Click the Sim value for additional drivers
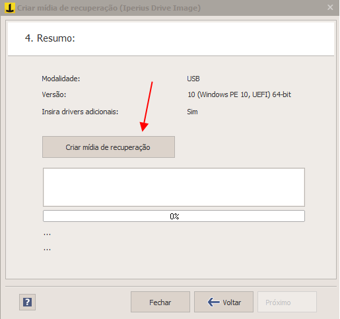This screenshot has width=340, height=319. click(192, 112)
